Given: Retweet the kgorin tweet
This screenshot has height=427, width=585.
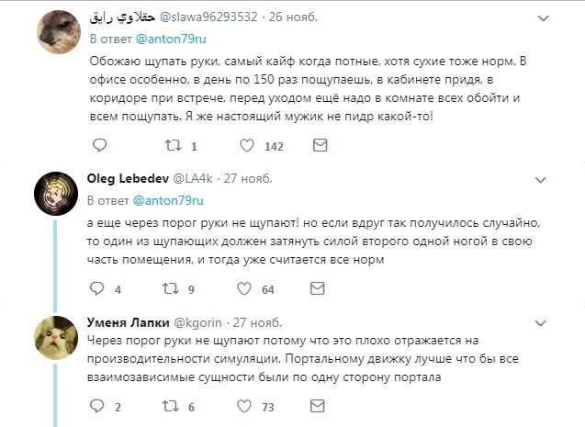Looking at the screenshot, I should tap(171, 407).
